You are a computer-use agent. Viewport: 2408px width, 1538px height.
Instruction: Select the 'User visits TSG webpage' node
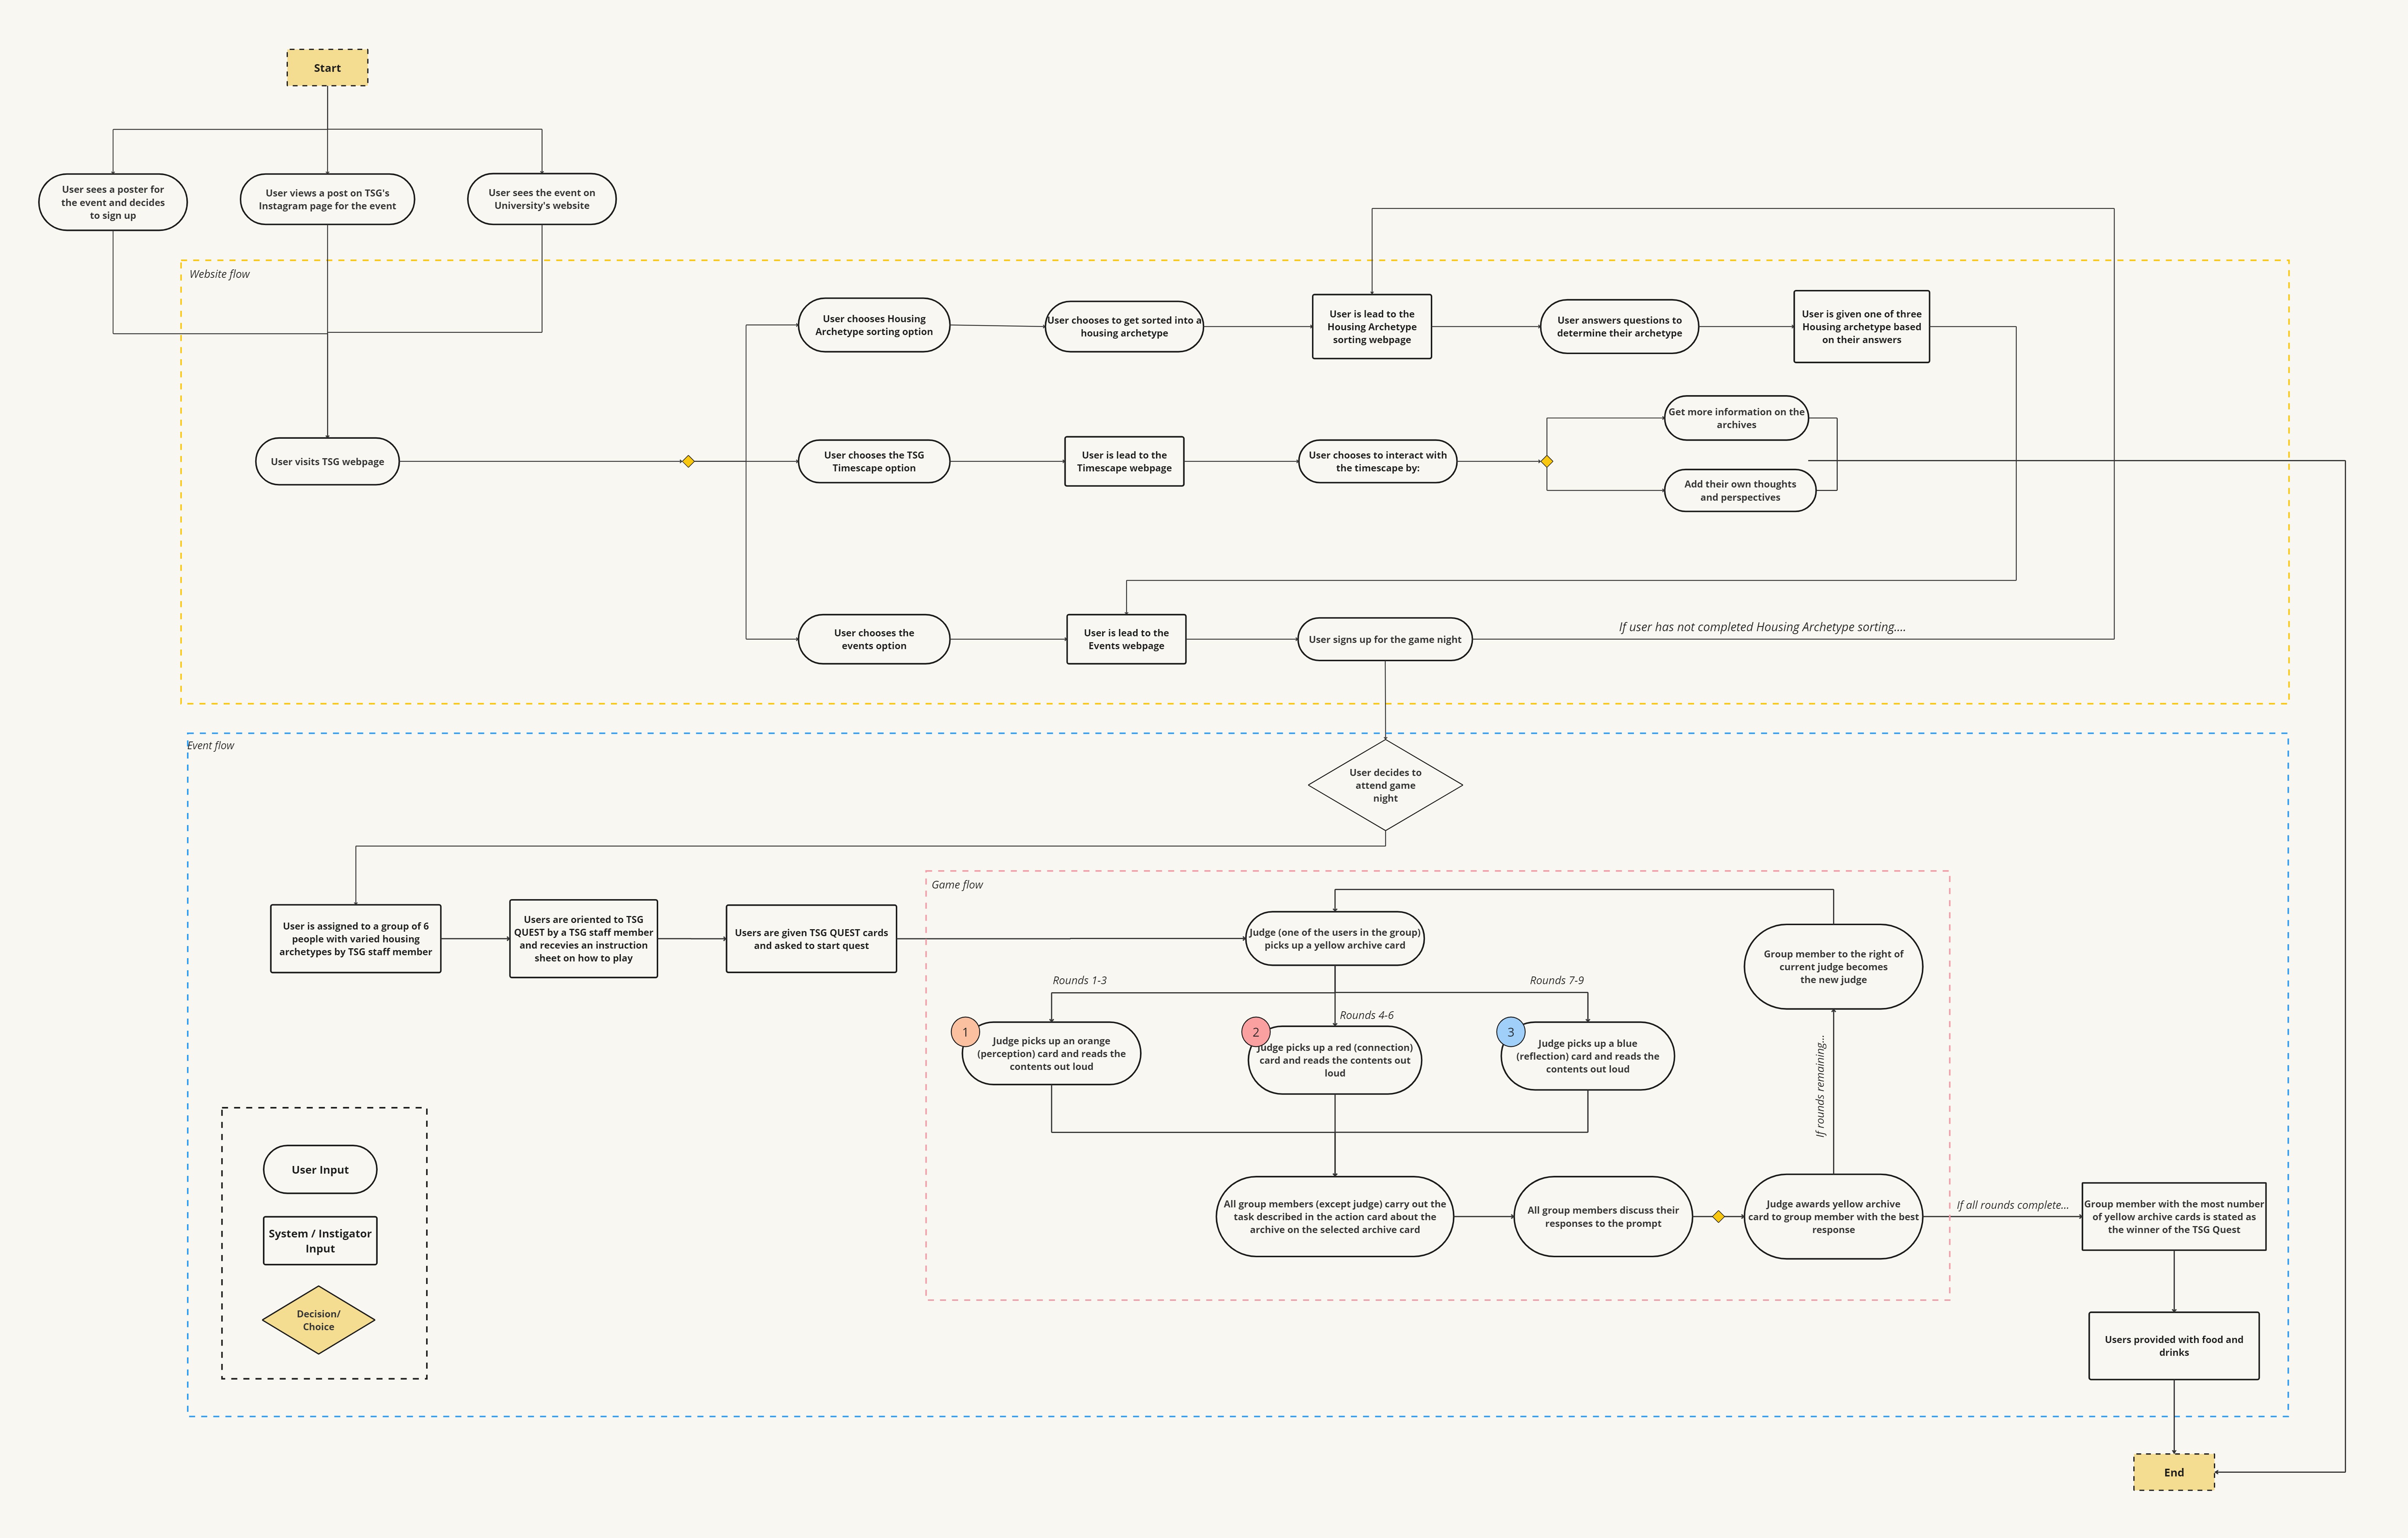point(327,462)
